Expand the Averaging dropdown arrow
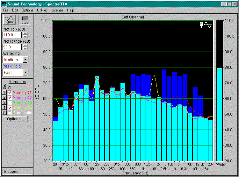This screenshot has width=239, height=177. click(25, 60)
